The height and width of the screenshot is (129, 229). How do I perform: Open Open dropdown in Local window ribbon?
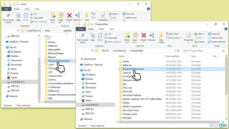114,14
